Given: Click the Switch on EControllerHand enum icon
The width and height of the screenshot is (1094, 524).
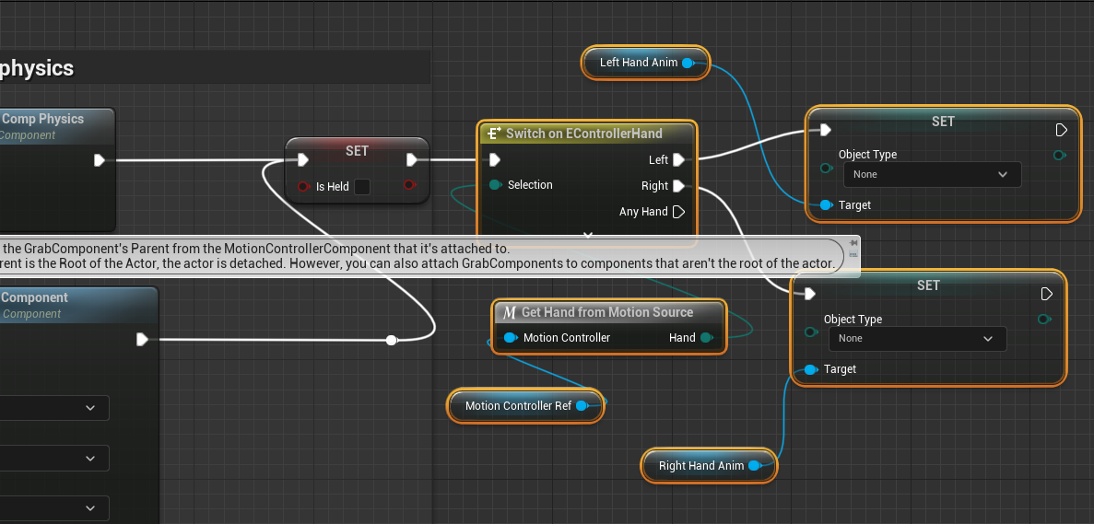Looking at the screenshot, I should click(494, 134).
